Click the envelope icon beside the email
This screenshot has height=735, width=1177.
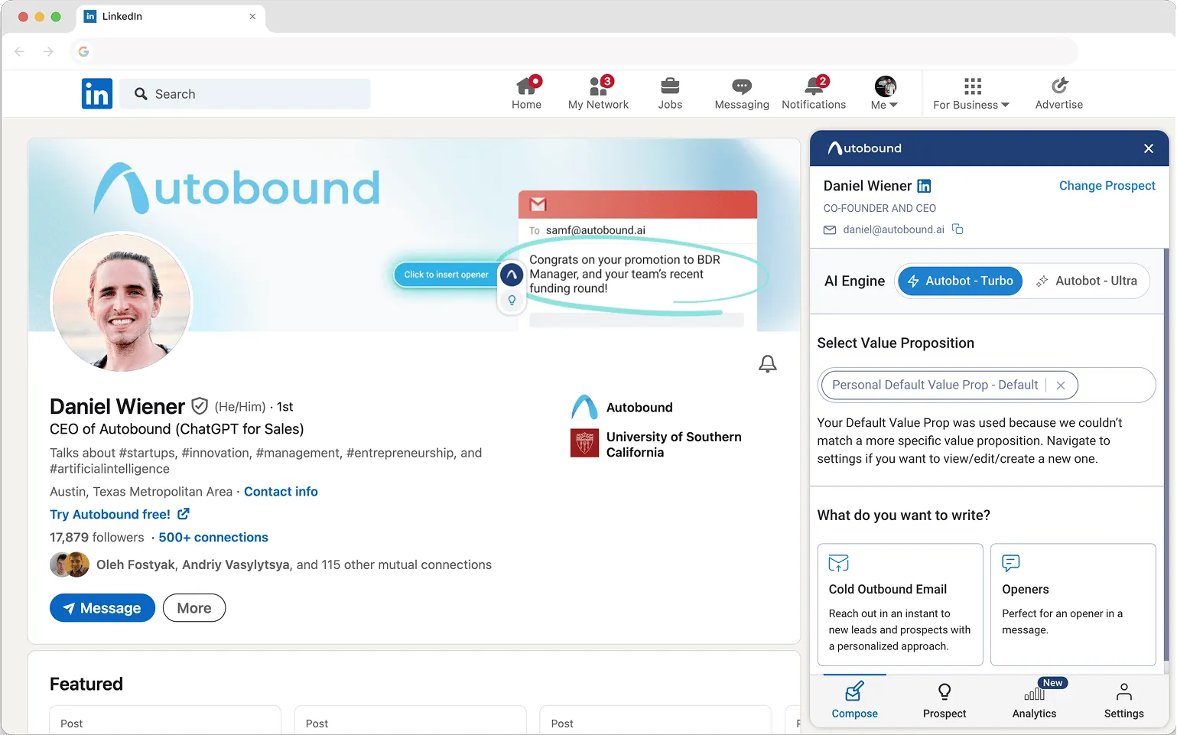[830, 230]
